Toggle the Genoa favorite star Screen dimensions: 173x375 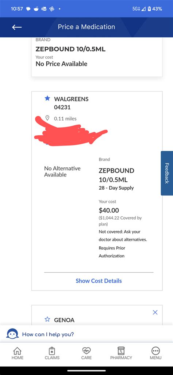pos(47,319)
